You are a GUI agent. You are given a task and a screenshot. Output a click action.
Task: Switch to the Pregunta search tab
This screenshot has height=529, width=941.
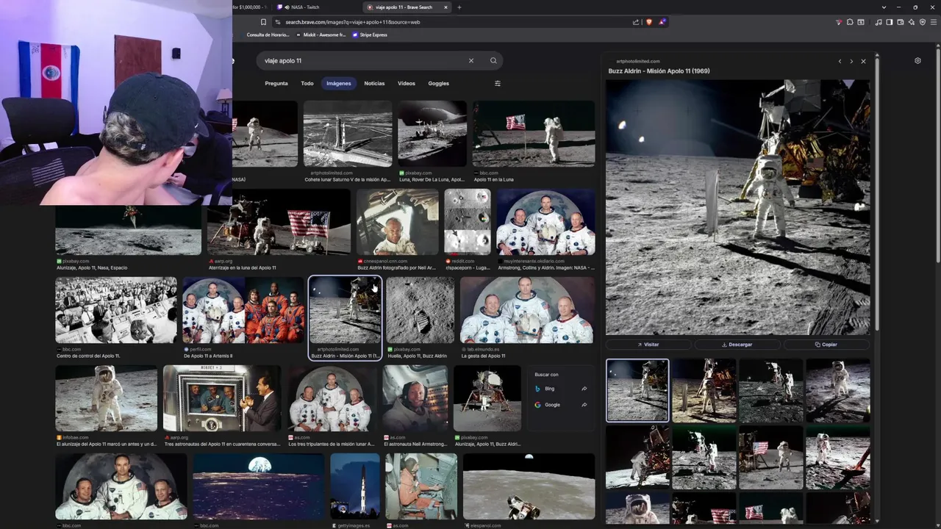coord(276,83)
